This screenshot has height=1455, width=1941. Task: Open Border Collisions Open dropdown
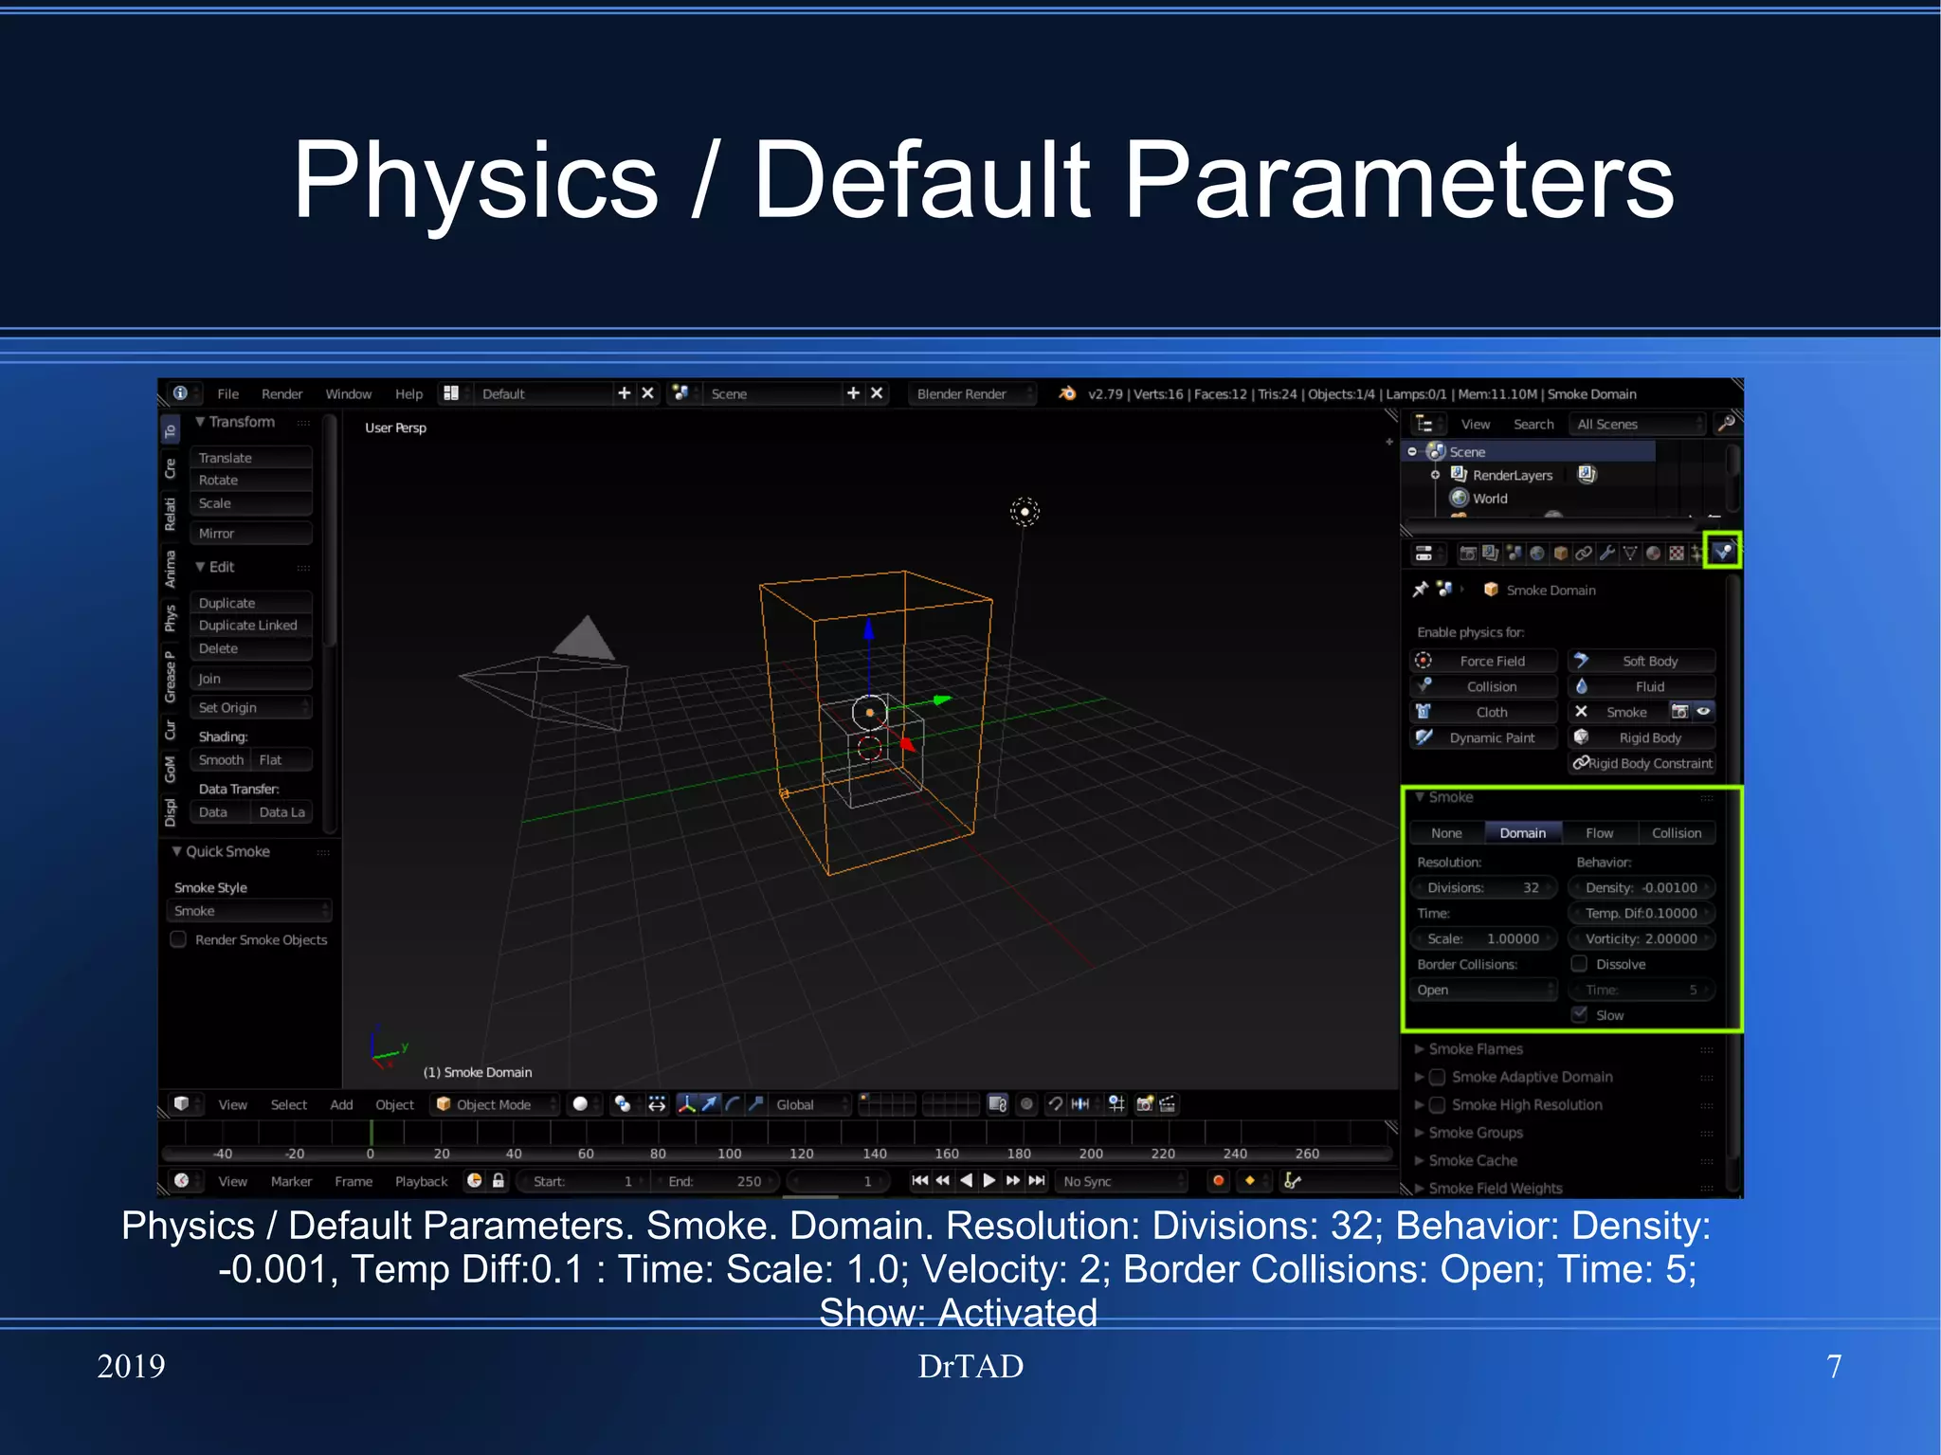(x=1483, y=990)
